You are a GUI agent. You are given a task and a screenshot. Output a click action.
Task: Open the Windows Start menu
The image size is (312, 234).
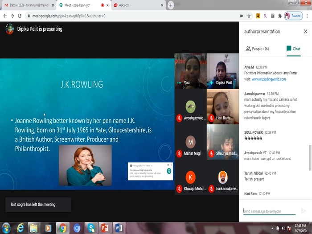coord(6,228)
